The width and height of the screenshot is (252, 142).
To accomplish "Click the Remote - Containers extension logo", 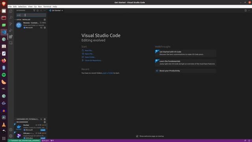I will [x=19, y=25].
